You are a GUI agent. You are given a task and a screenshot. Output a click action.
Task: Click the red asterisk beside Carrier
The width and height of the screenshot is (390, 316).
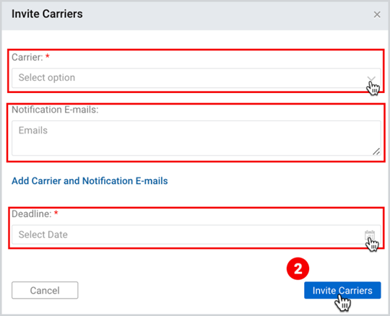tap(48, 57)
